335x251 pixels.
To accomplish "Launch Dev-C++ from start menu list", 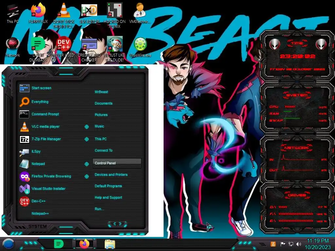I will click(32, 201).
